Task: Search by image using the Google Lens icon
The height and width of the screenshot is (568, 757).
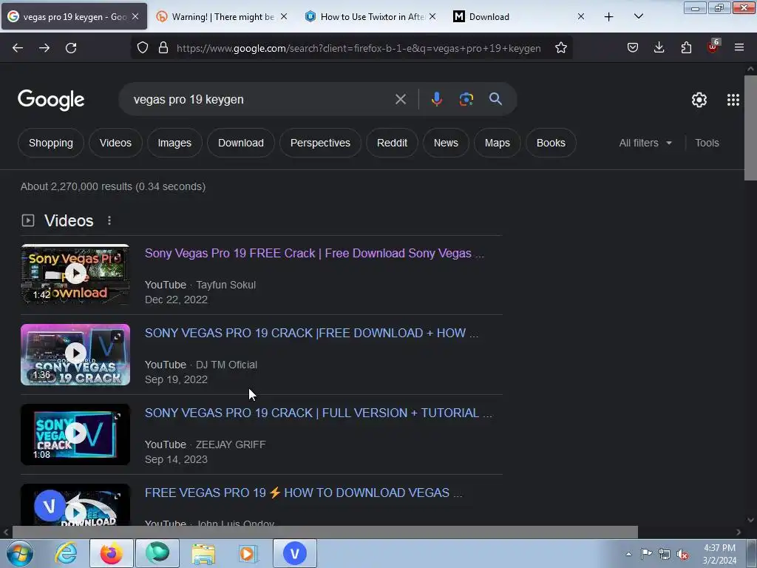Action: 466,99
